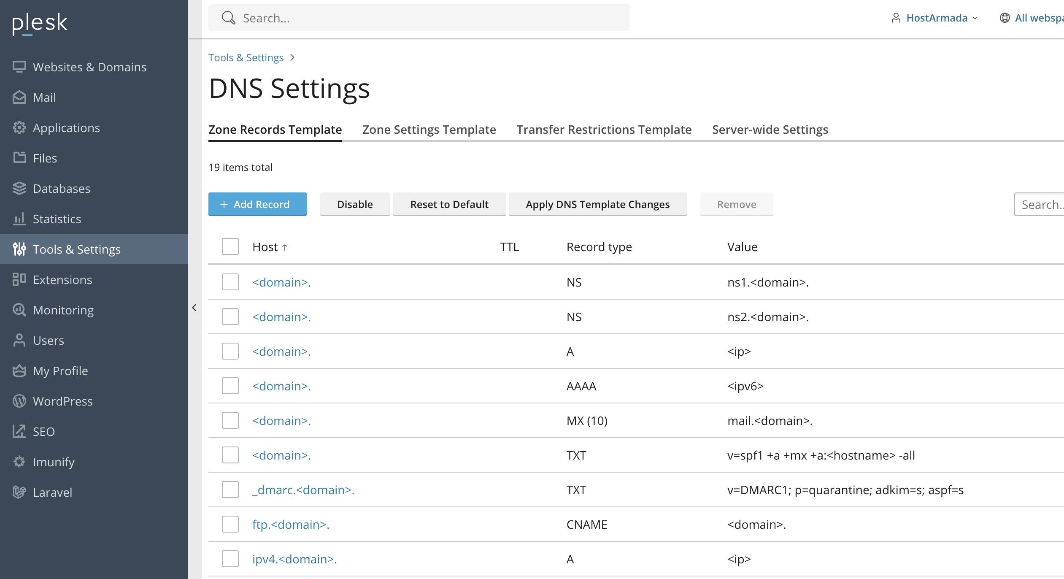Sort records by the Host column
Viewport: 1064px width, 579px height.
270,247
